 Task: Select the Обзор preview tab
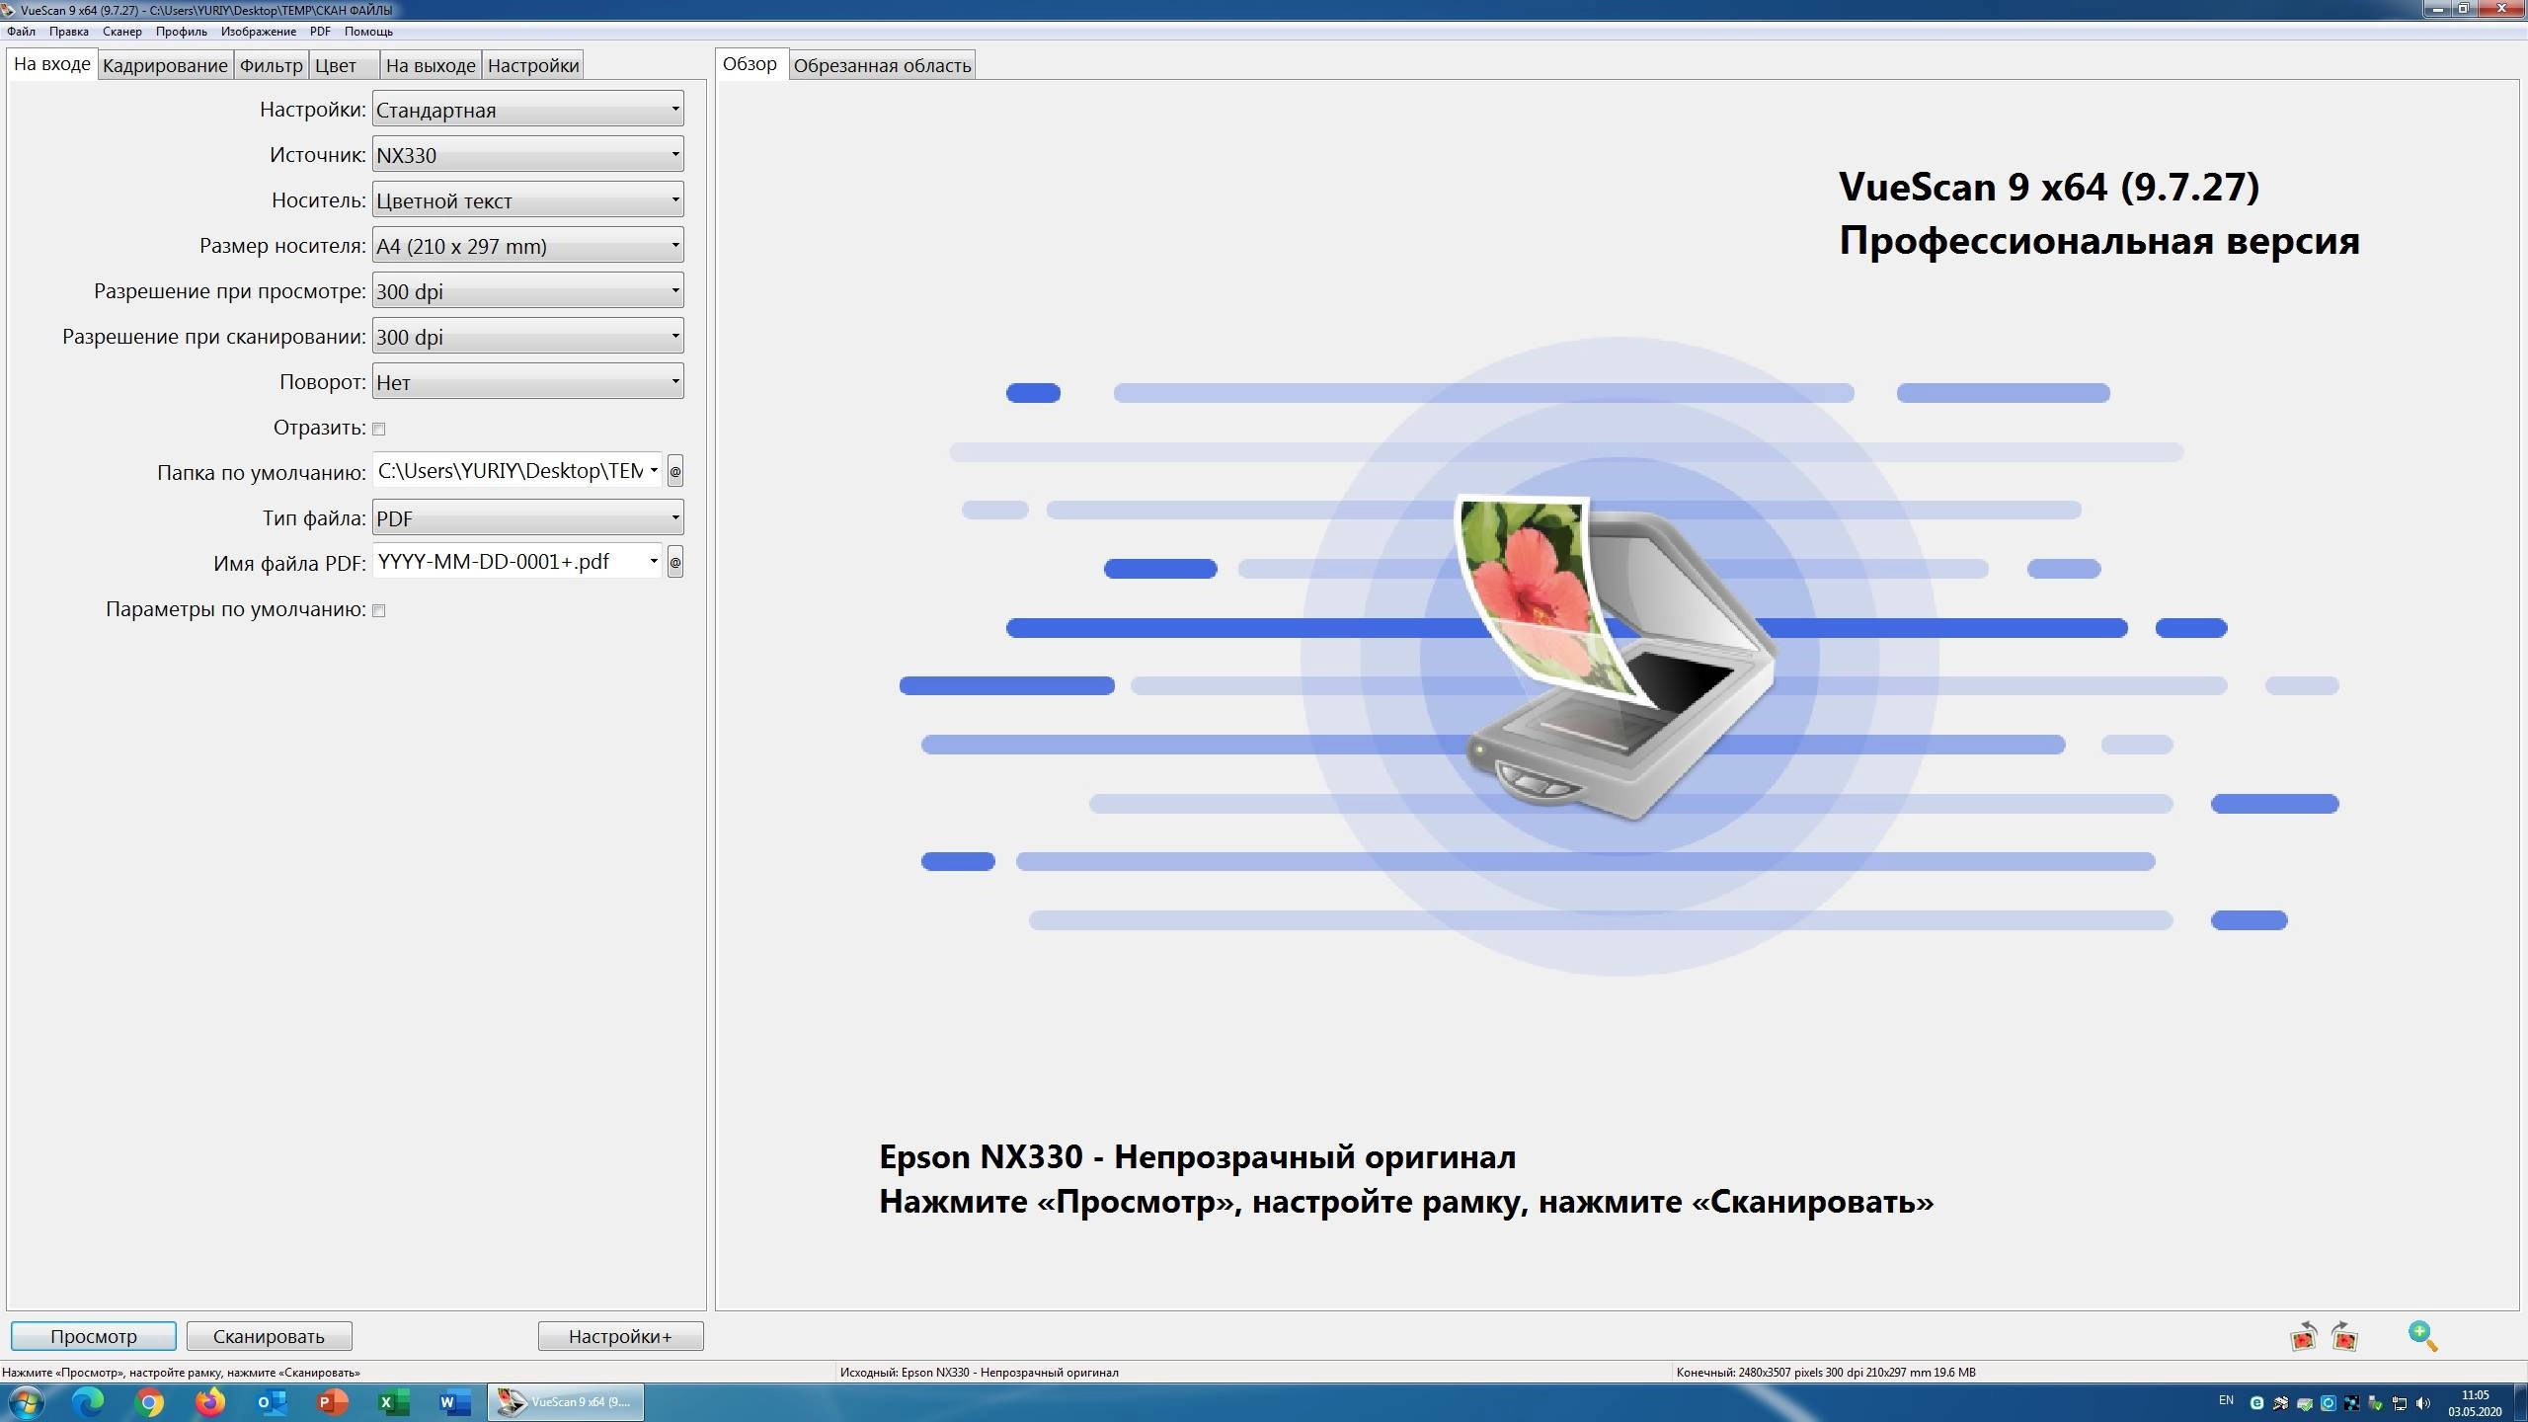[750, 64]
